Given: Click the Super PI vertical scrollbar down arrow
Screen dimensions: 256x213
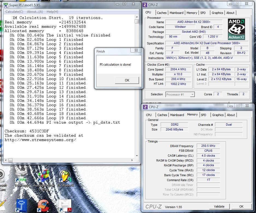Looking at the screenshot, I should [x=137, y=156].
